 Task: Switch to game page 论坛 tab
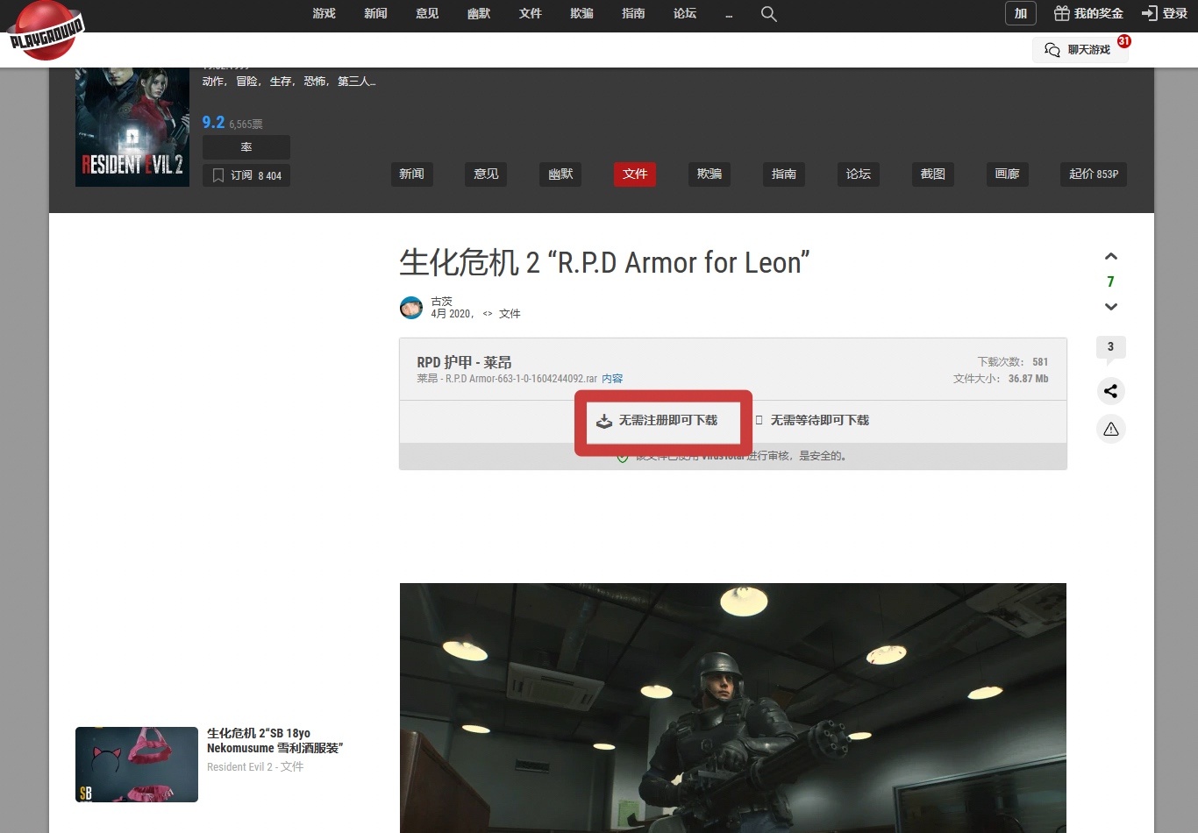pyautogui.click(x=859, y=174)
